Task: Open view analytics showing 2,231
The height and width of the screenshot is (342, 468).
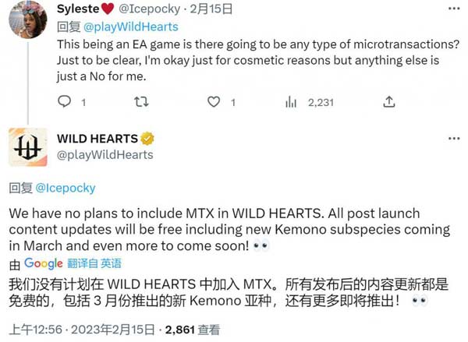Action: click(310, 101)
